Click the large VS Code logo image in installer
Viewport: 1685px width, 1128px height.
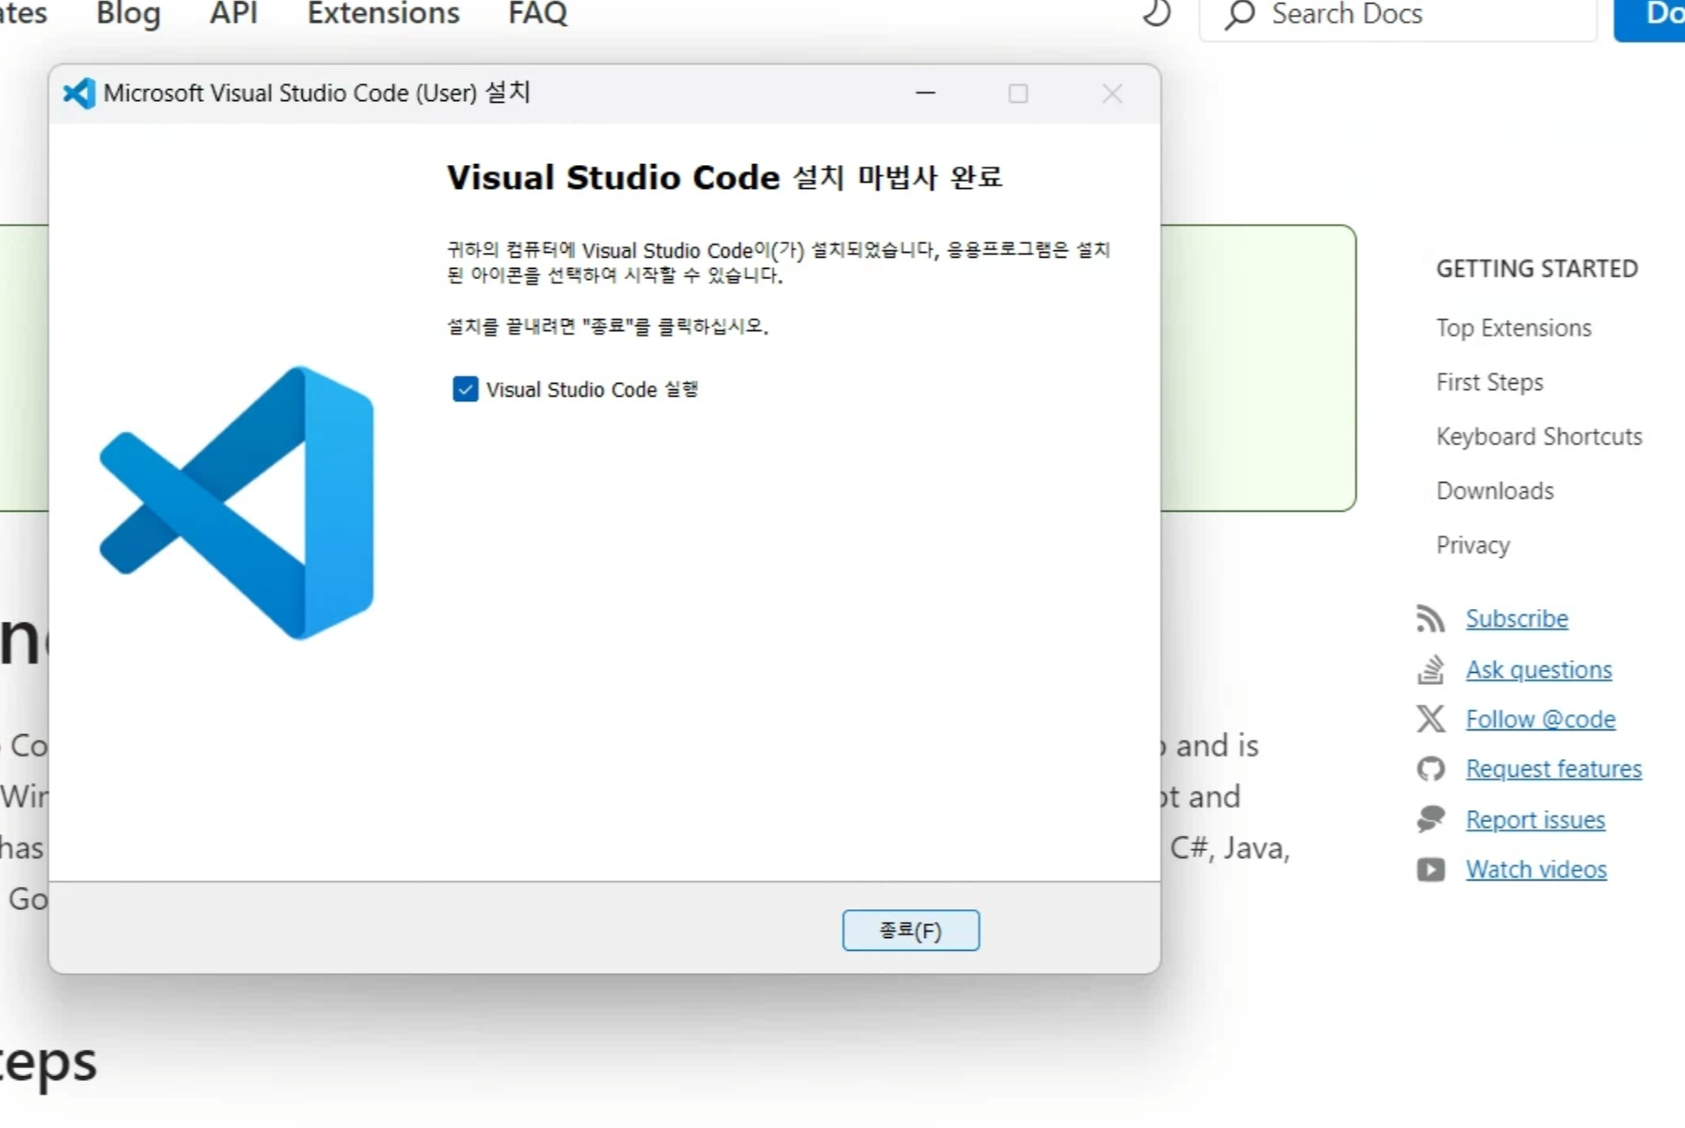[236, 502]
